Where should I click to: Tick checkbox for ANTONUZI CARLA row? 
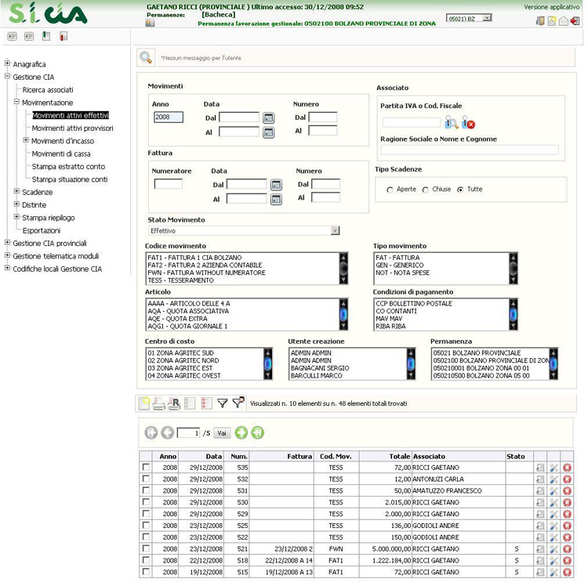[146, 479]
